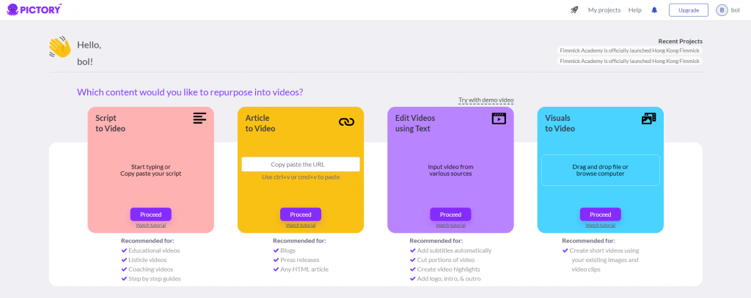Click Cut portions of video item
Screen dimensions: 751x298
click(x=442, y=260)
